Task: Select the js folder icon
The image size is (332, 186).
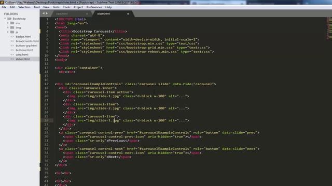Action: pyautogui.click(x=12, y=32)
